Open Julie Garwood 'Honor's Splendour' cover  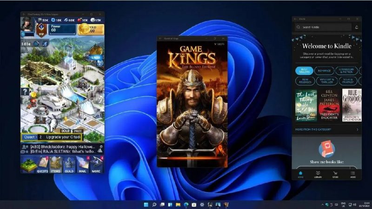tap(352, 105)
